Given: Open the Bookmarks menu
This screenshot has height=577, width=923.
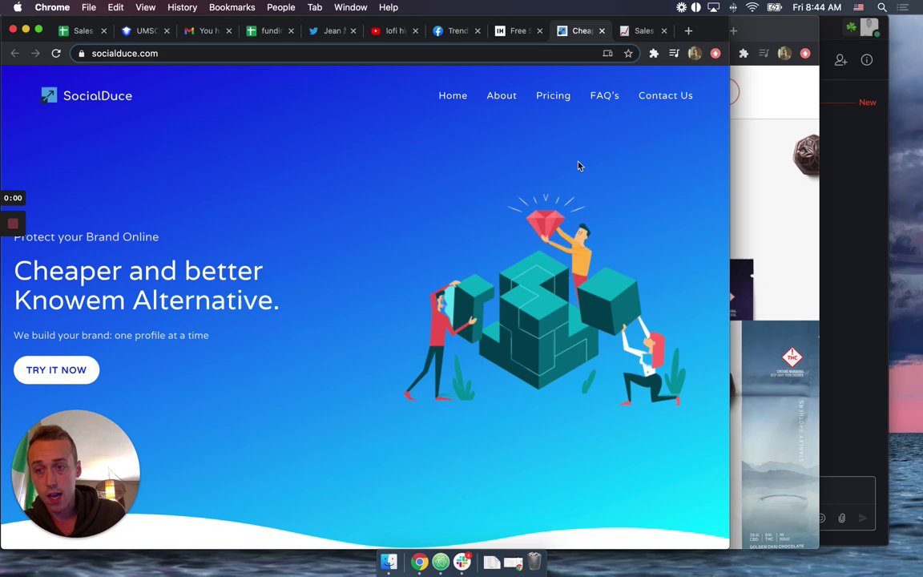Looking at the screenshot, I should coord(232,7).
